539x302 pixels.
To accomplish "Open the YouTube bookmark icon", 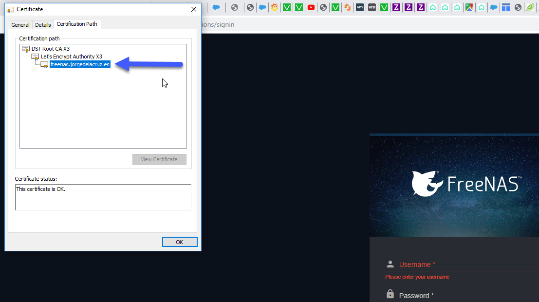I will (x=311, y=7).
